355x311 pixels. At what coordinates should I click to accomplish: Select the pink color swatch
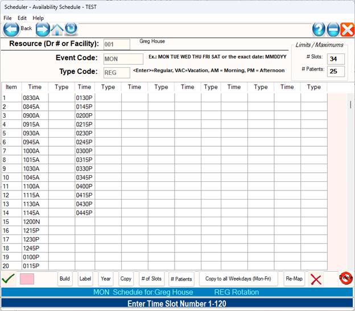[27, 279]
